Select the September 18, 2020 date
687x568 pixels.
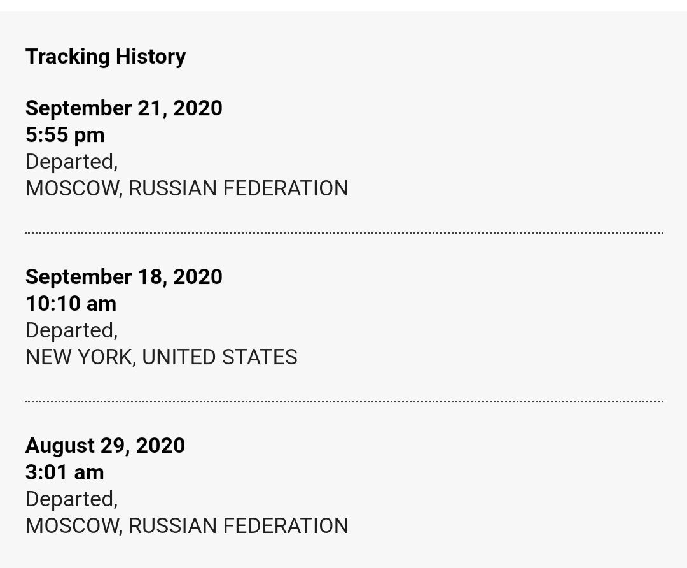124,277
